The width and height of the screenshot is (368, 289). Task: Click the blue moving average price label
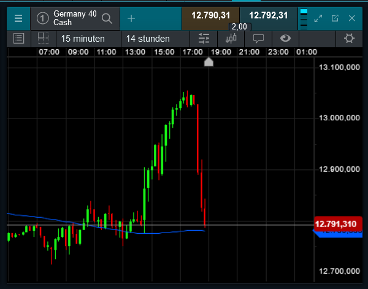[x=339, y=234]
